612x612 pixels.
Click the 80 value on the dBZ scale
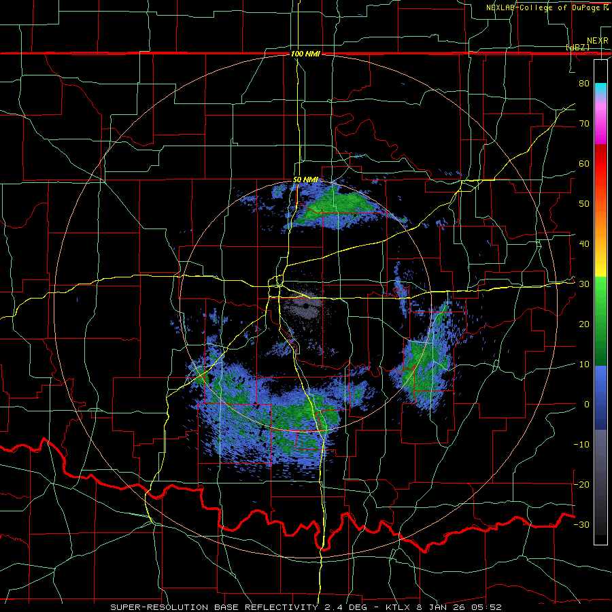[584, 84]
